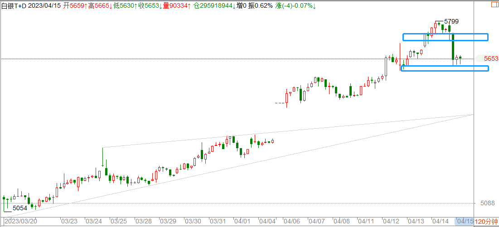Click the current price label 5653

491,58
